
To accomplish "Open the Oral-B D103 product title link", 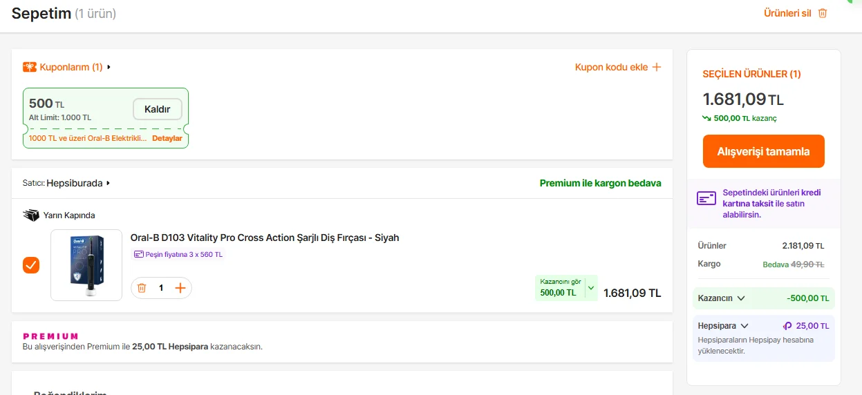I will click(265, 238).
